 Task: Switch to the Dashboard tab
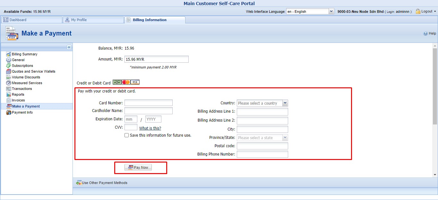(x=31, y=20)
